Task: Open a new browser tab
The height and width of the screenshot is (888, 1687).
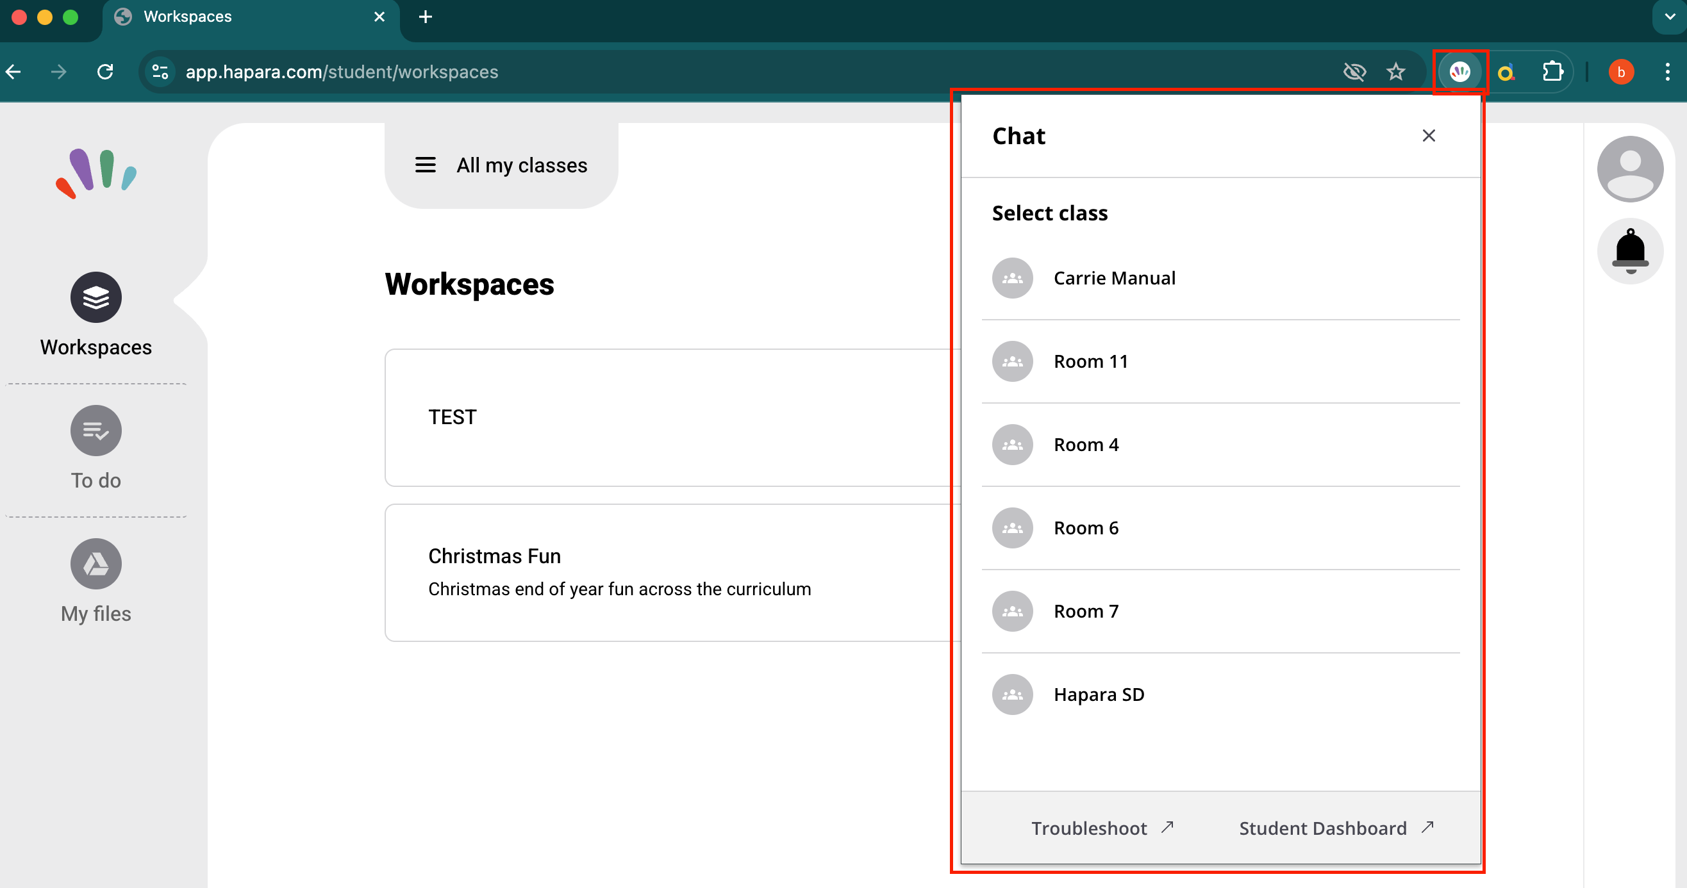Action: tap(425, 17)
